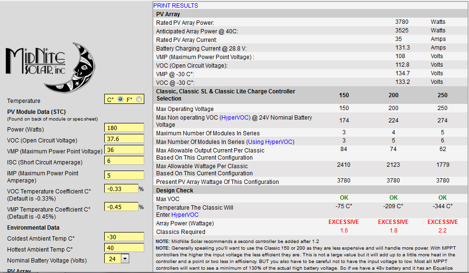Click the PV Module Data (STC) heading
469x273 pixels.
click(x=37, y=112)
